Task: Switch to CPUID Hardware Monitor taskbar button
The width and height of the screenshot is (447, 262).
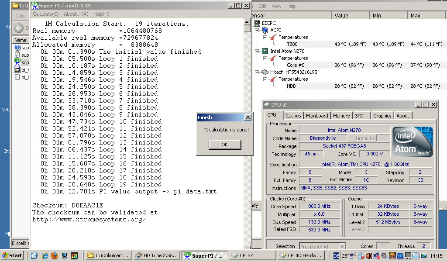Action: coord(300,255)
